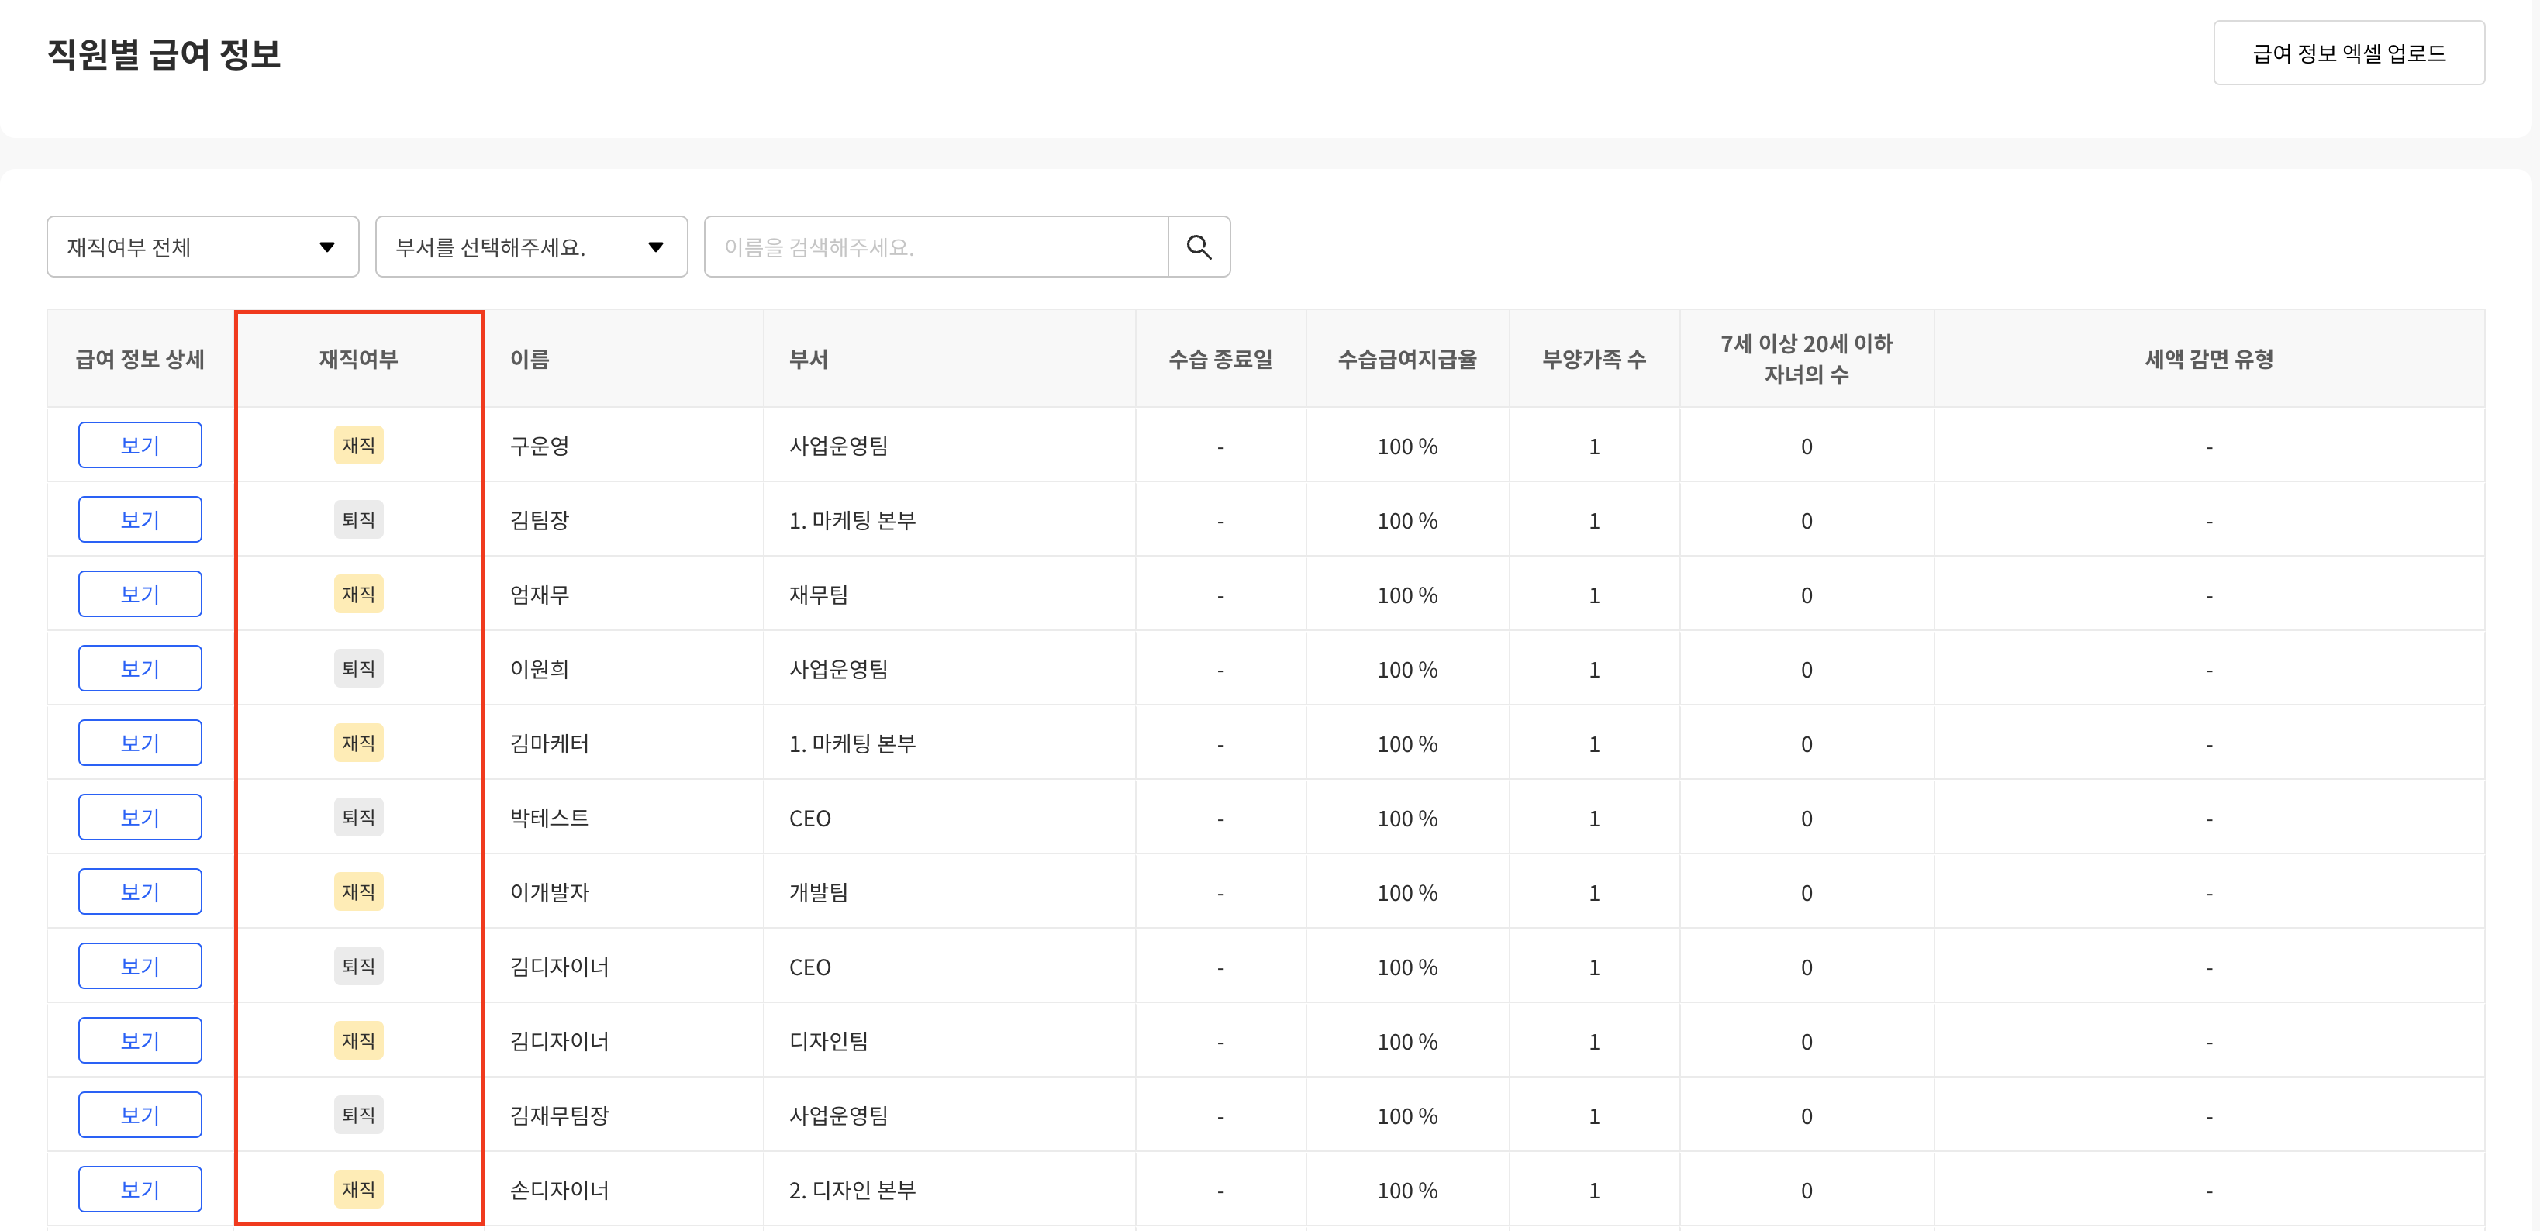Click the 퇴직 badge for 이원희
This screenshot has width=2540, height=1231.
pyautogui.click(x=358, y=668)
